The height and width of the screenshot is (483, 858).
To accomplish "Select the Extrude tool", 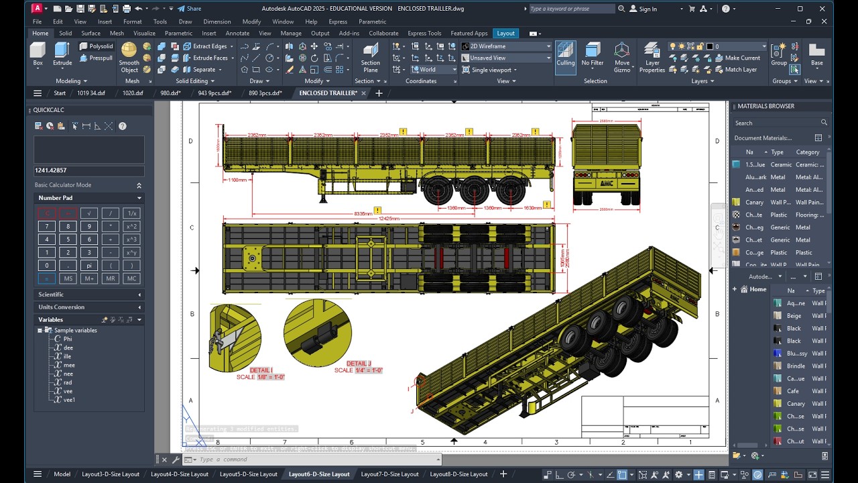I will [62, 54].
